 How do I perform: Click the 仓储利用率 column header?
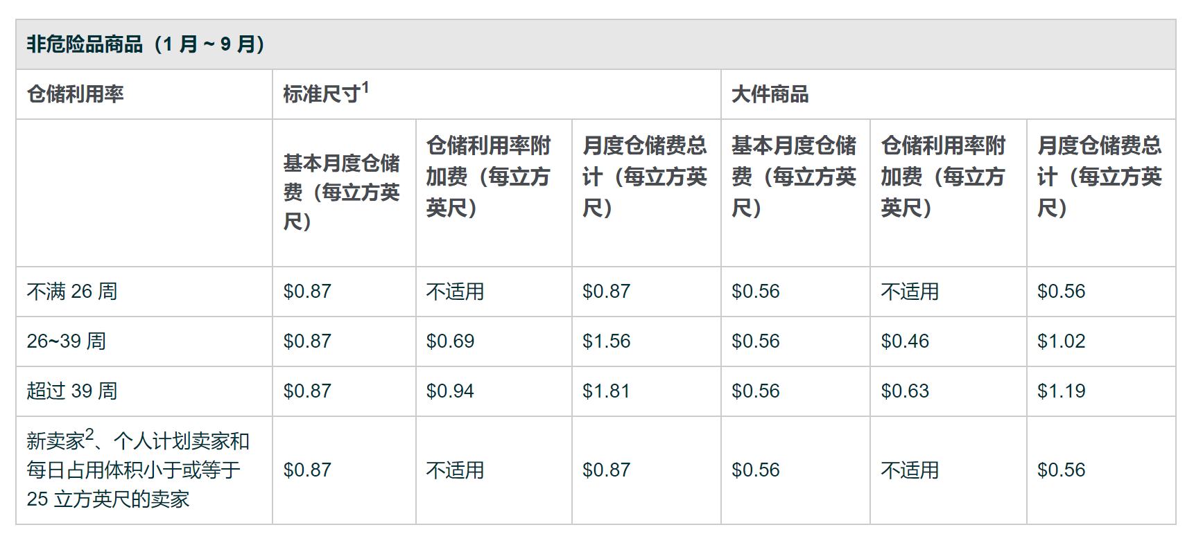click(x=75, y=94)
